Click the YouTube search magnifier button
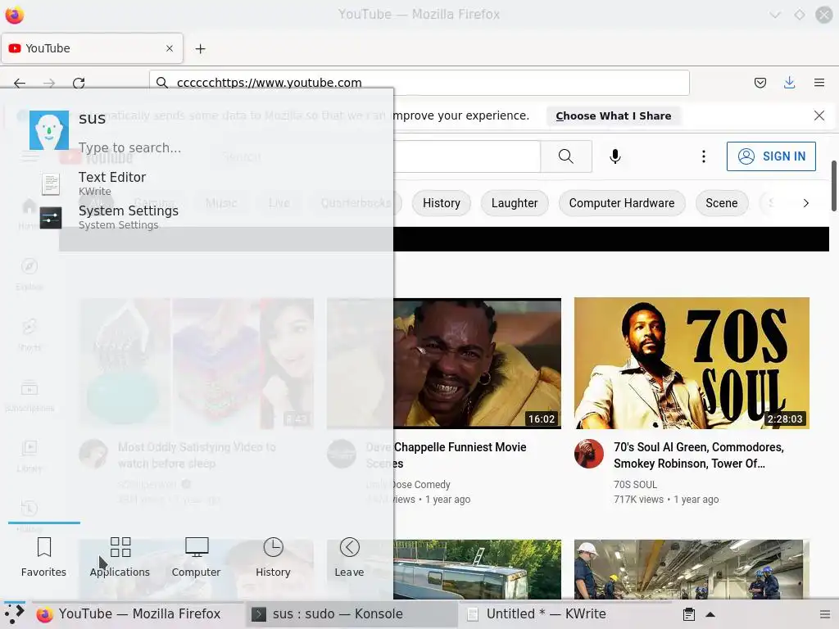The height and width of the screenshot is (629, 839). 566,156
